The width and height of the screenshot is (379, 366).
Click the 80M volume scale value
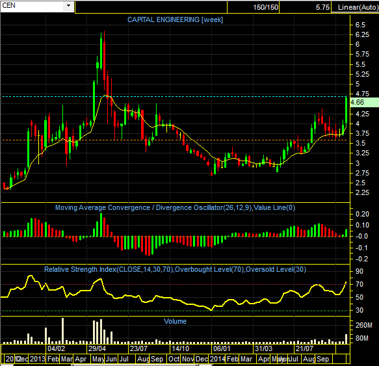tap(362, 338)
